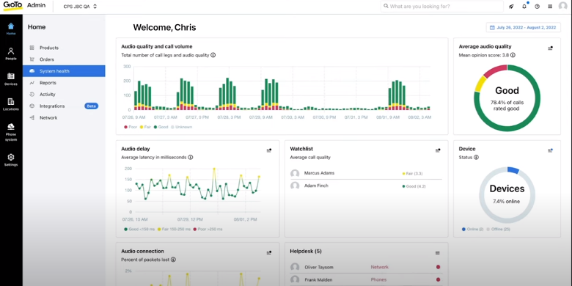Click the Good (4.2) rating for Adam Finch
Screen dimensions: 572x286
[x=414, y=186]
